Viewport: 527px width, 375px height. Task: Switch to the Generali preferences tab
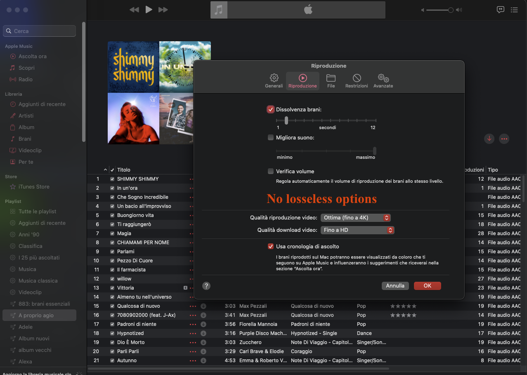tap(274, 81)
